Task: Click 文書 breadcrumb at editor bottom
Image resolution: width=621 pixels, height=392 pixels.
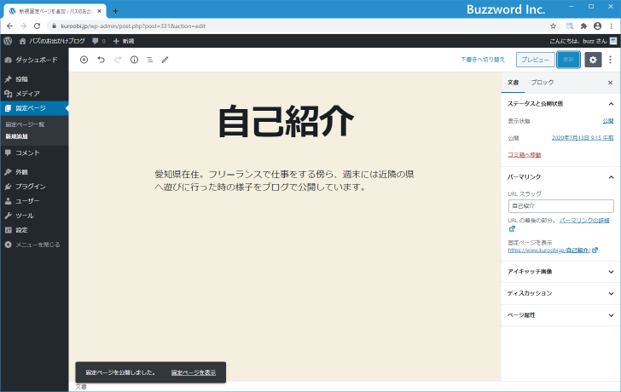Action: [x=81, y=387]
